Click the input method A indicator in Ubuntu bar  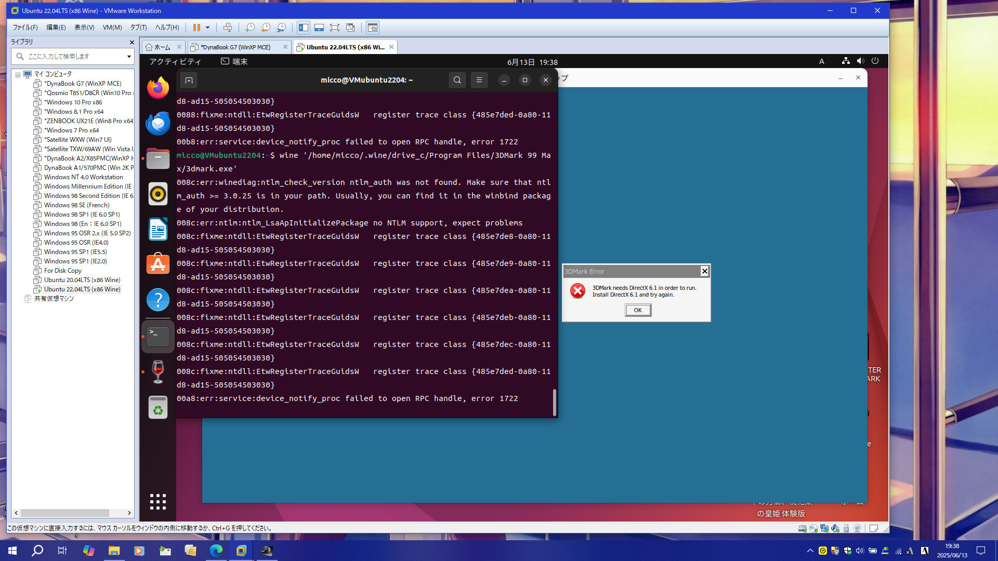click(x=822, y=62)
